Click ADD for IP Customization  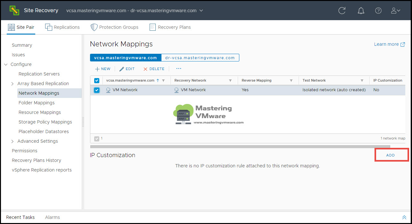click(x=391, y=155)
